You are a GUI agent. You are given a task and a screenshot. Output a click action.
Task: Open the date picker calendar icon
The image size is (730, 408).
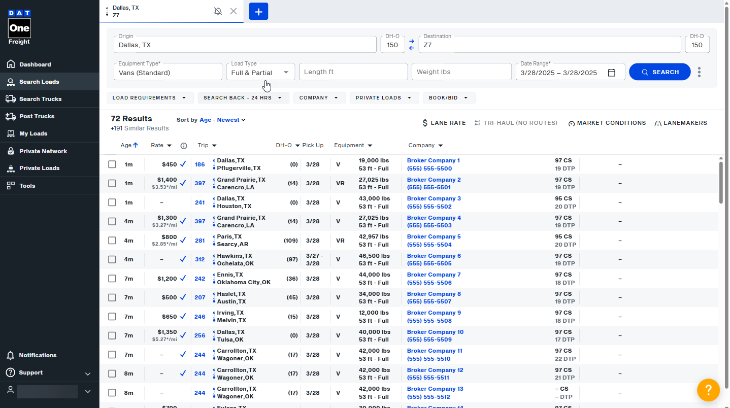pyautogui.click(x=612, y=72)
